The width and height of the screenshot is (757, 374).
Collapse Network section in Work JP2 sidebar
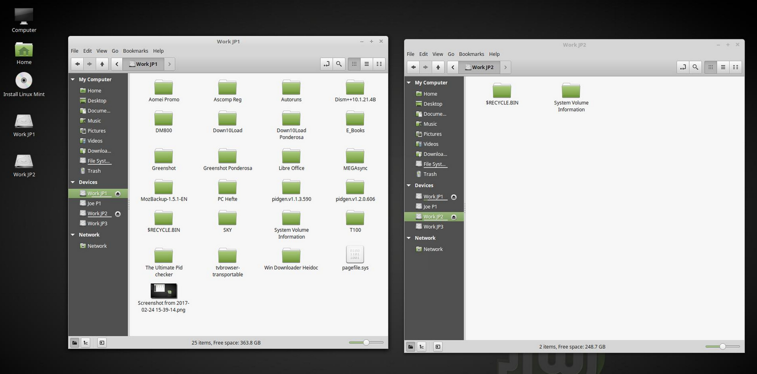tap(409, 238)
